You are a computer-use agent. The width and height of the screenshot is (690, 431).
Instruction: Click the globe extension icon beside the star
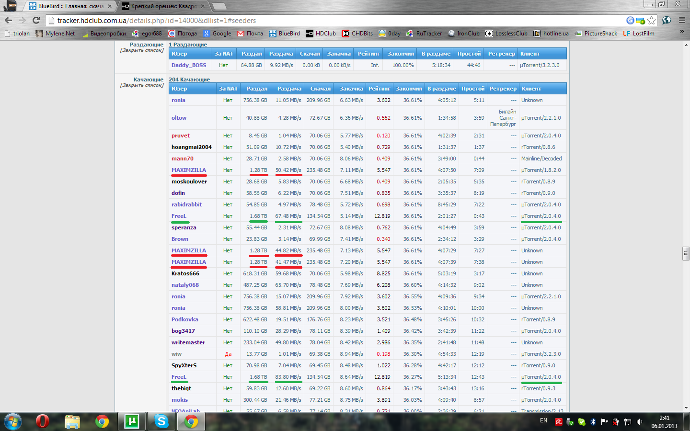pos(667,20)
